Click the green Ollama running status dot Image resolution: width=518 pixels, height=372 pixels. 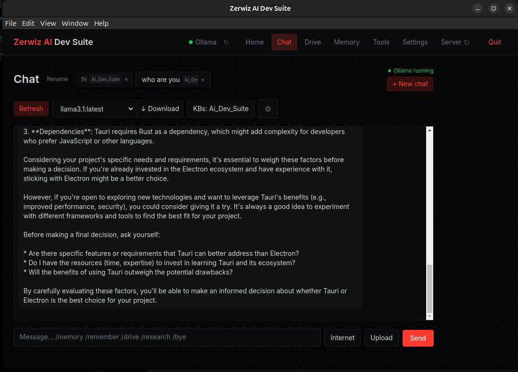coord(390,70)
